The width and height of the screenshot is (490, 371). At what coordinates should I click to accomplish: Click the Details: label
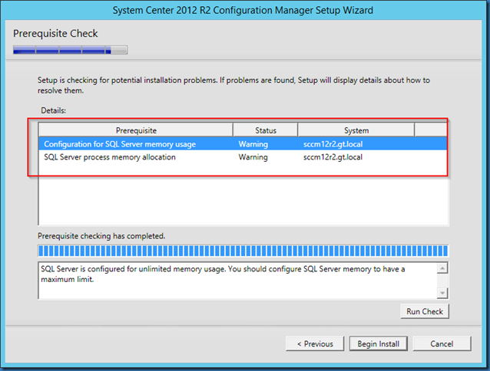pos(54,110)
